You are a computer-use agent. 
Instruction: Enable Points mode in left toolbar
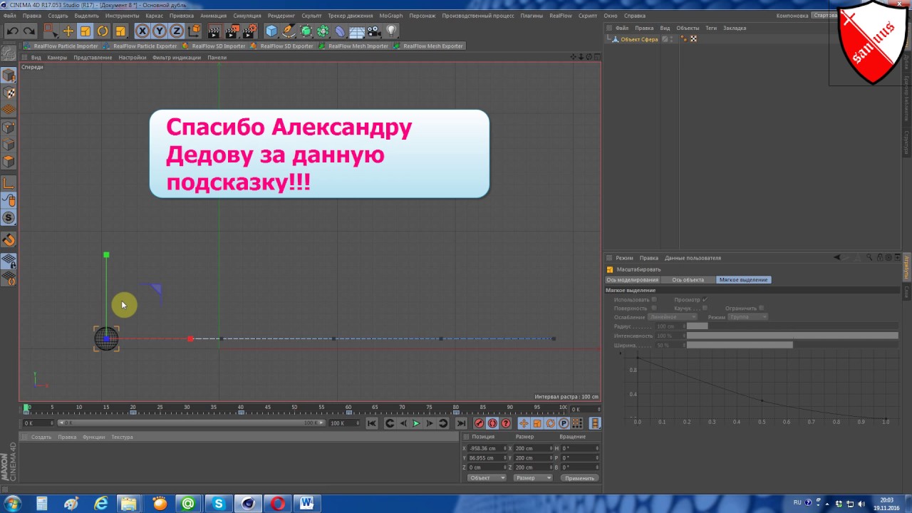(x=9, y=128)
